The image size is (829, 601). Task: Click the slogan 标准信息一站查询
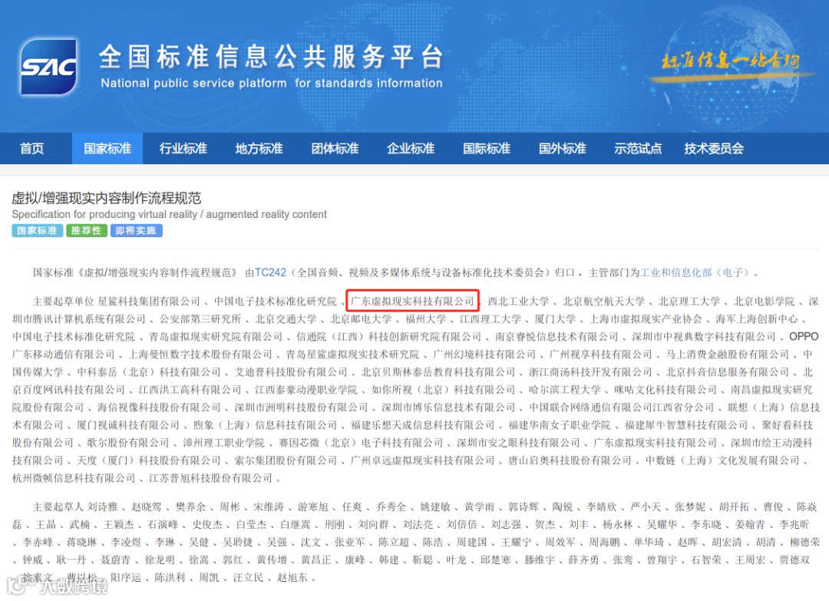[x=730, y=61]
